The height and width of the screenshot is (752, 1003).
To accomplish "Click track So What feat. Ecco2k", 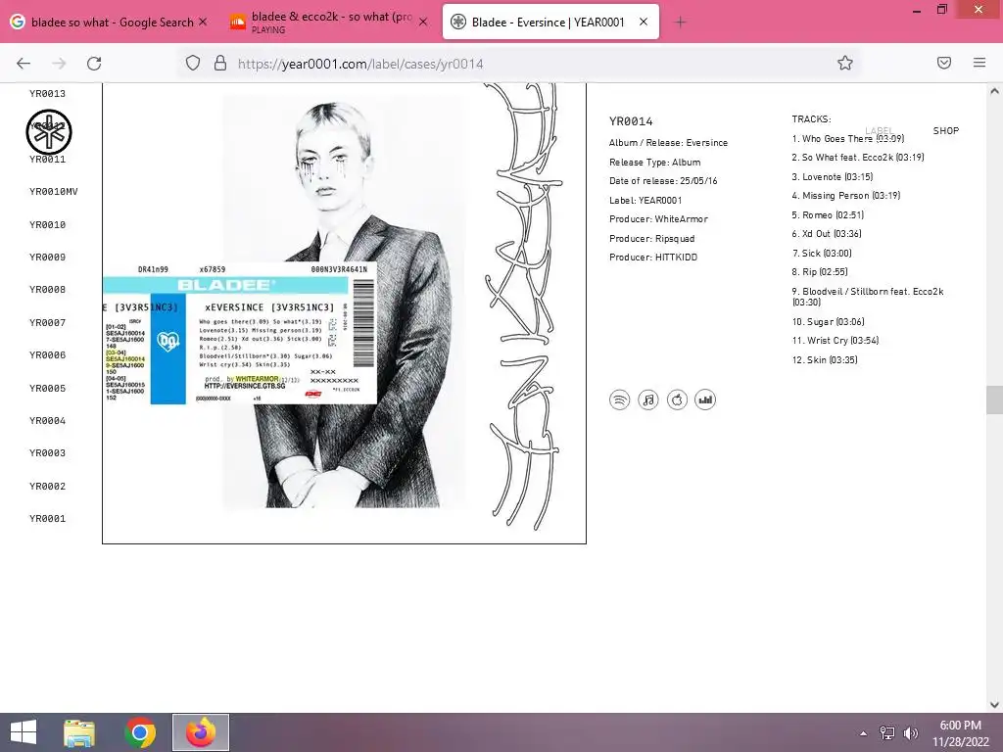I will tap(858, 158).
